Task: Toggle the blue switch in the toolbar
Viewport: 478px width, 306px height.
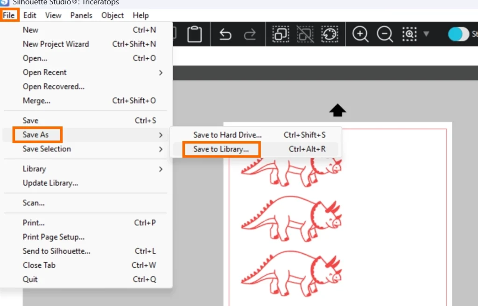Action: click(x=458, y=34)
